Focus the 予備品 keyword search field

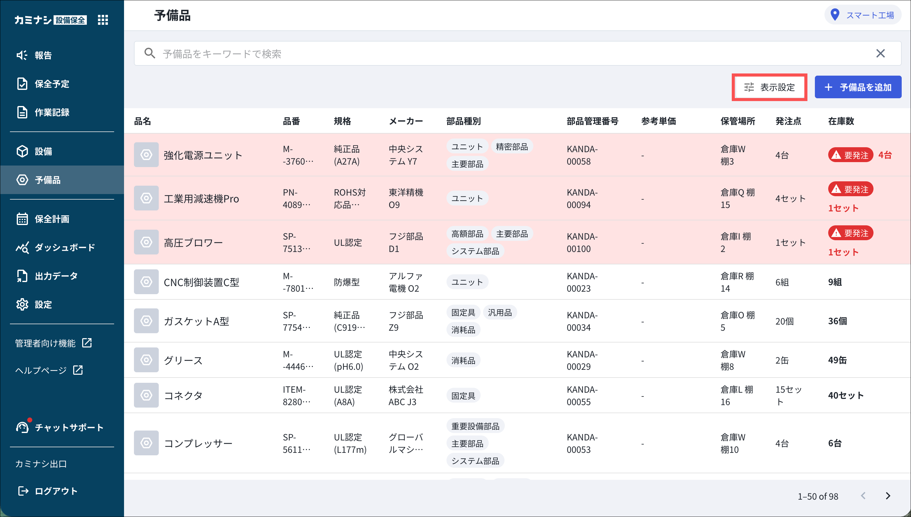coord(497,54)
